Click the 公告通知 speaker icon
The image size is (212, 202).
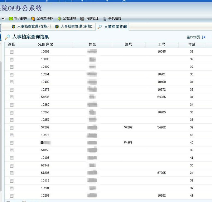(x=59, y=18)
